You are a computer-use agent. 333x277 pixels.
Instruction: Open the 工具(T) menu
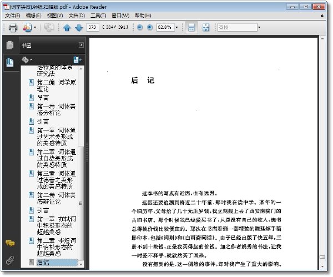[98, 16]
